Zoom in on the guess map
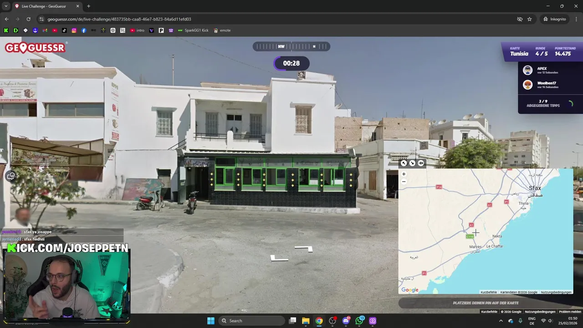The height and width of the screenshot is (328, 583). (404, 174)
